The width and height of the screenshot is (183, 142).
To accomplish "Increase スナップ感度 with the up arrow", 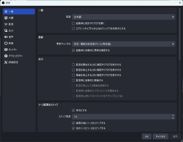I will pos(173,115).
